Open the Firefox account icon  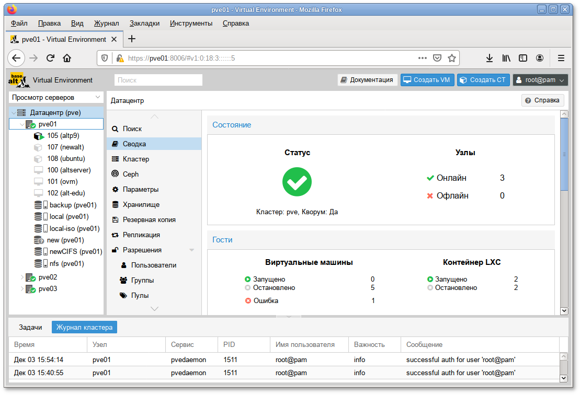click(x=540, y=58)
